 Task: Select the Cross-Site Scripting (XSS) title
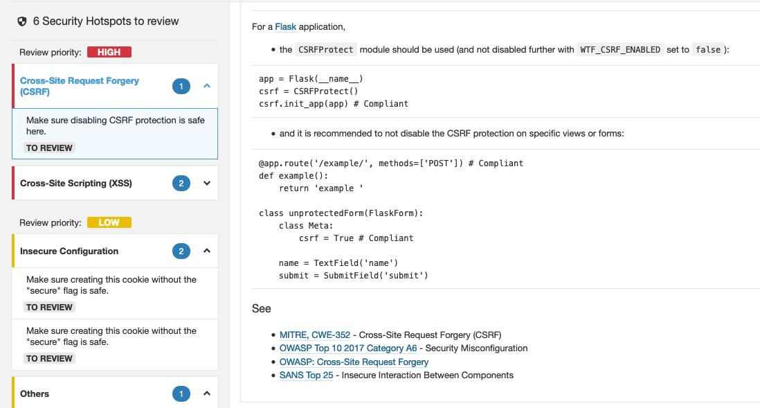(x=76, y=184)
